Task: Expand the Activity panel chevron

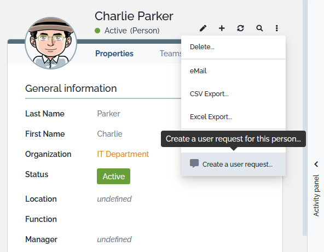Action: [316, 164]
